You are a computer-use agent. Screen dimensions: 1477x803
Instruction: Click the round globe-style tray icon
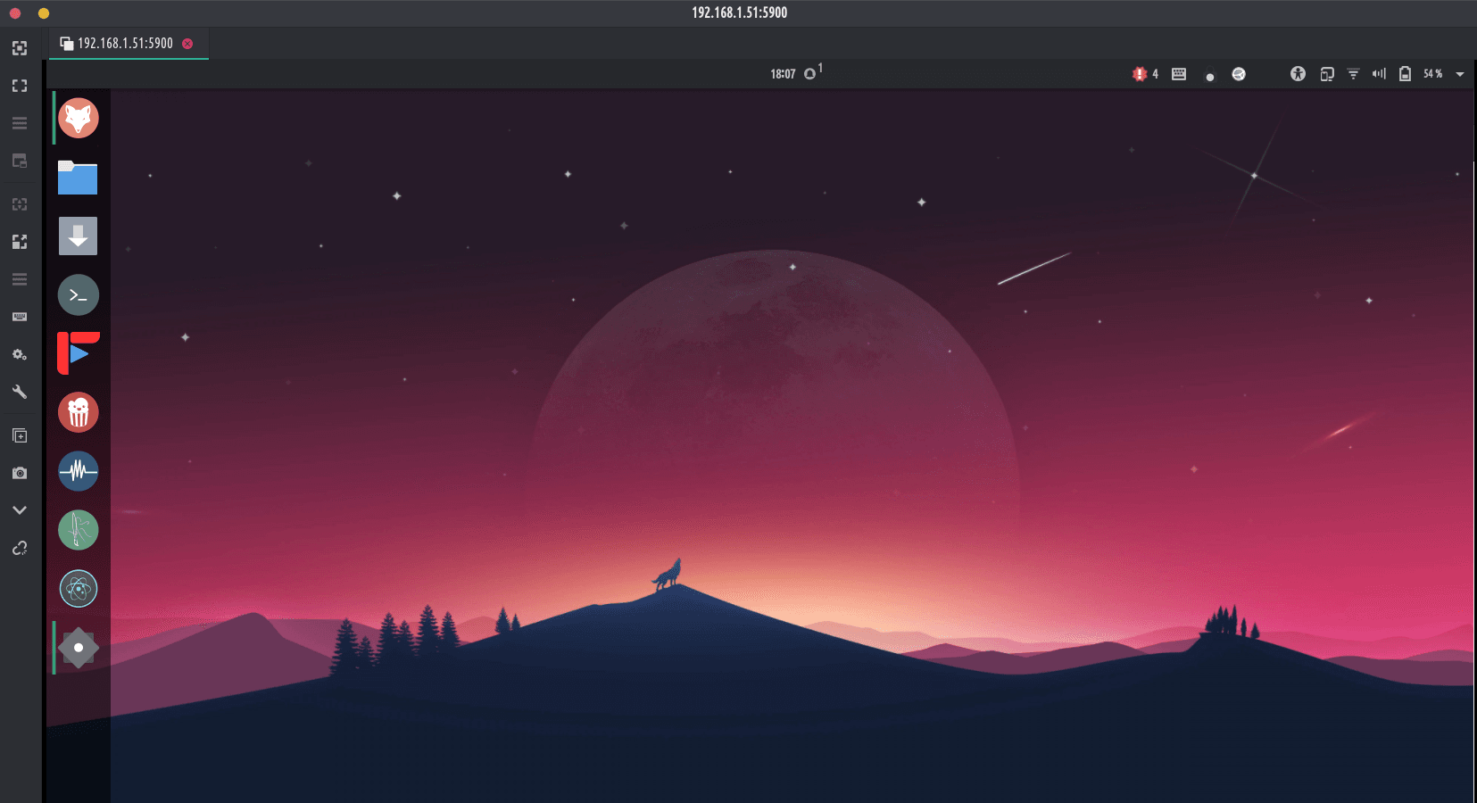click(1239, 74)
